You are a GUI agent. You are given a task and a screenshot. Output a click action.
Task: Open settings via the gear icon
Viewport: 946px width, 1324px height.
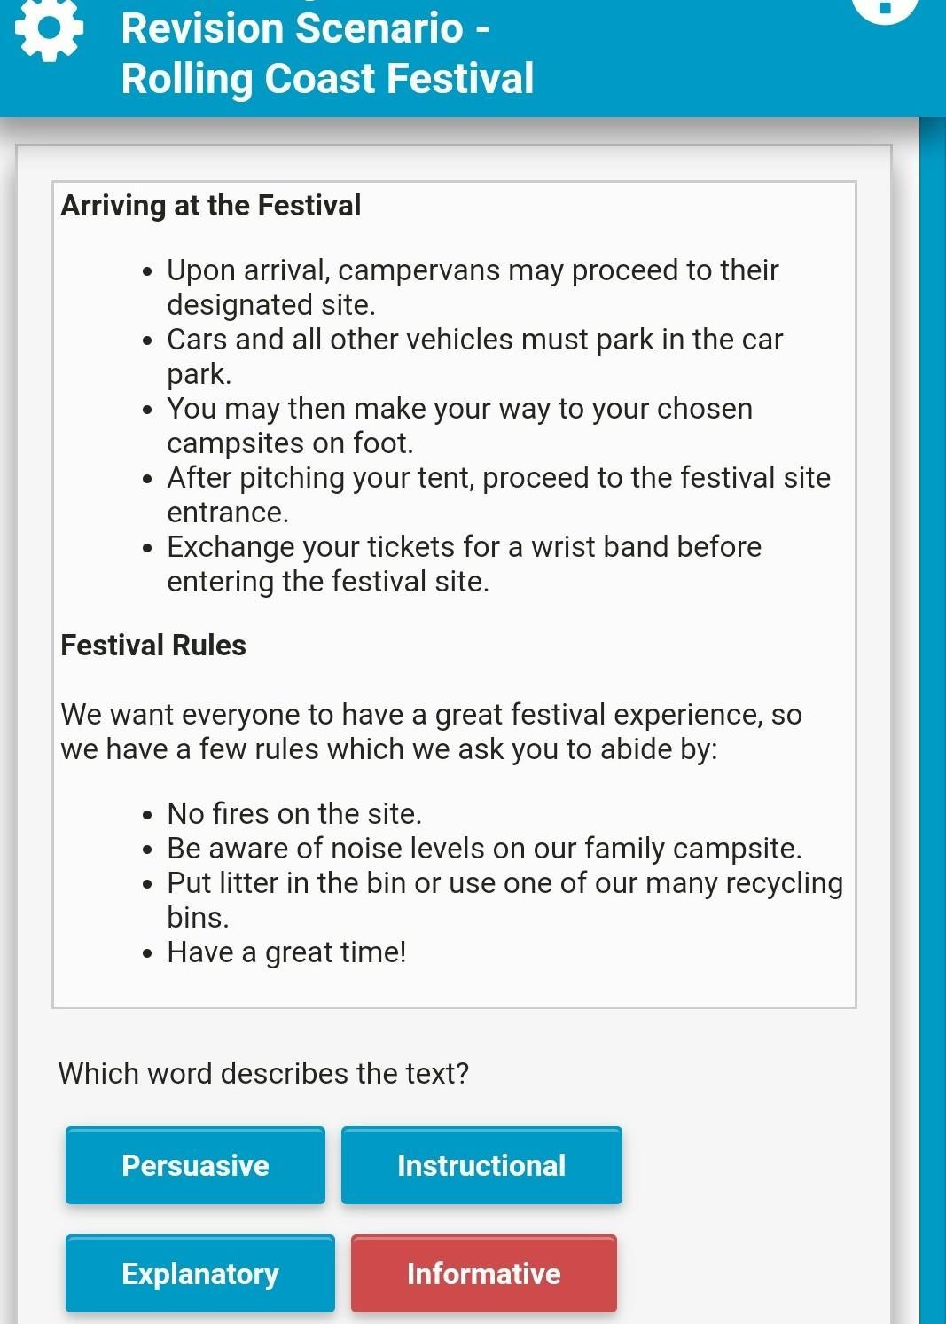click(50, 30)
